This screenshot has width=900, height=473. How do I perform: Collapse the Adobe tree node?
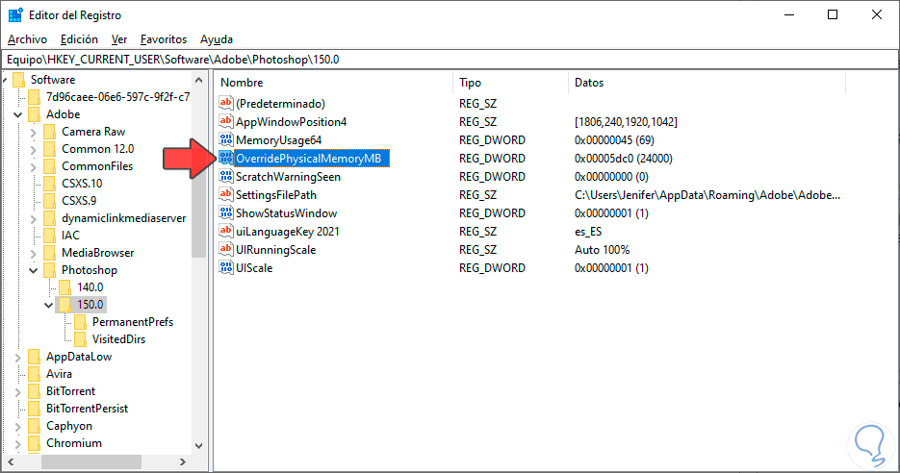click(20, 114)
